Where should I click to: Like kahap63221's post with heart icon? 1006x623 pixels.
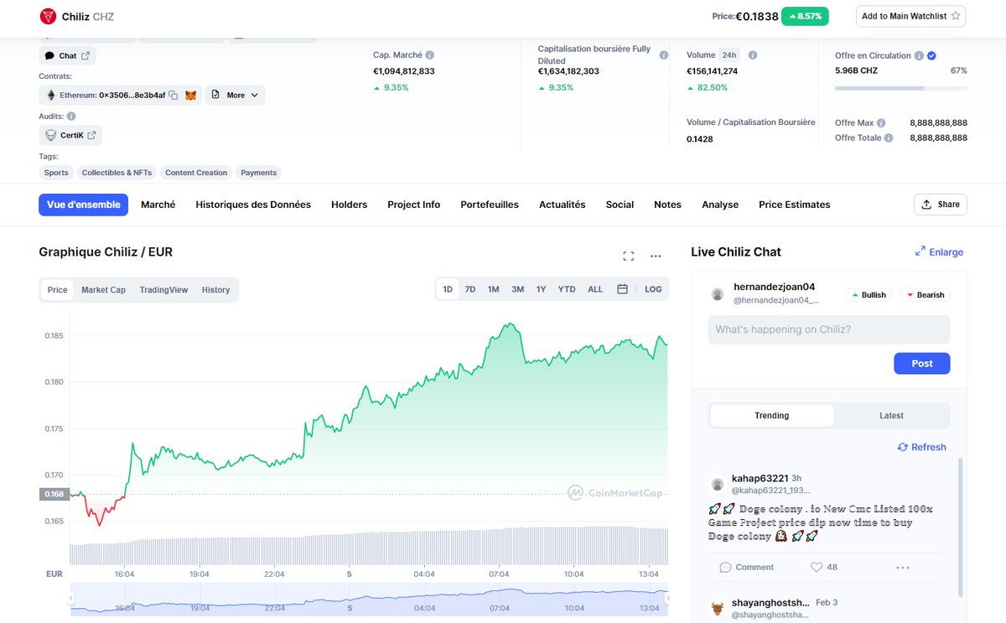point(817,567)
